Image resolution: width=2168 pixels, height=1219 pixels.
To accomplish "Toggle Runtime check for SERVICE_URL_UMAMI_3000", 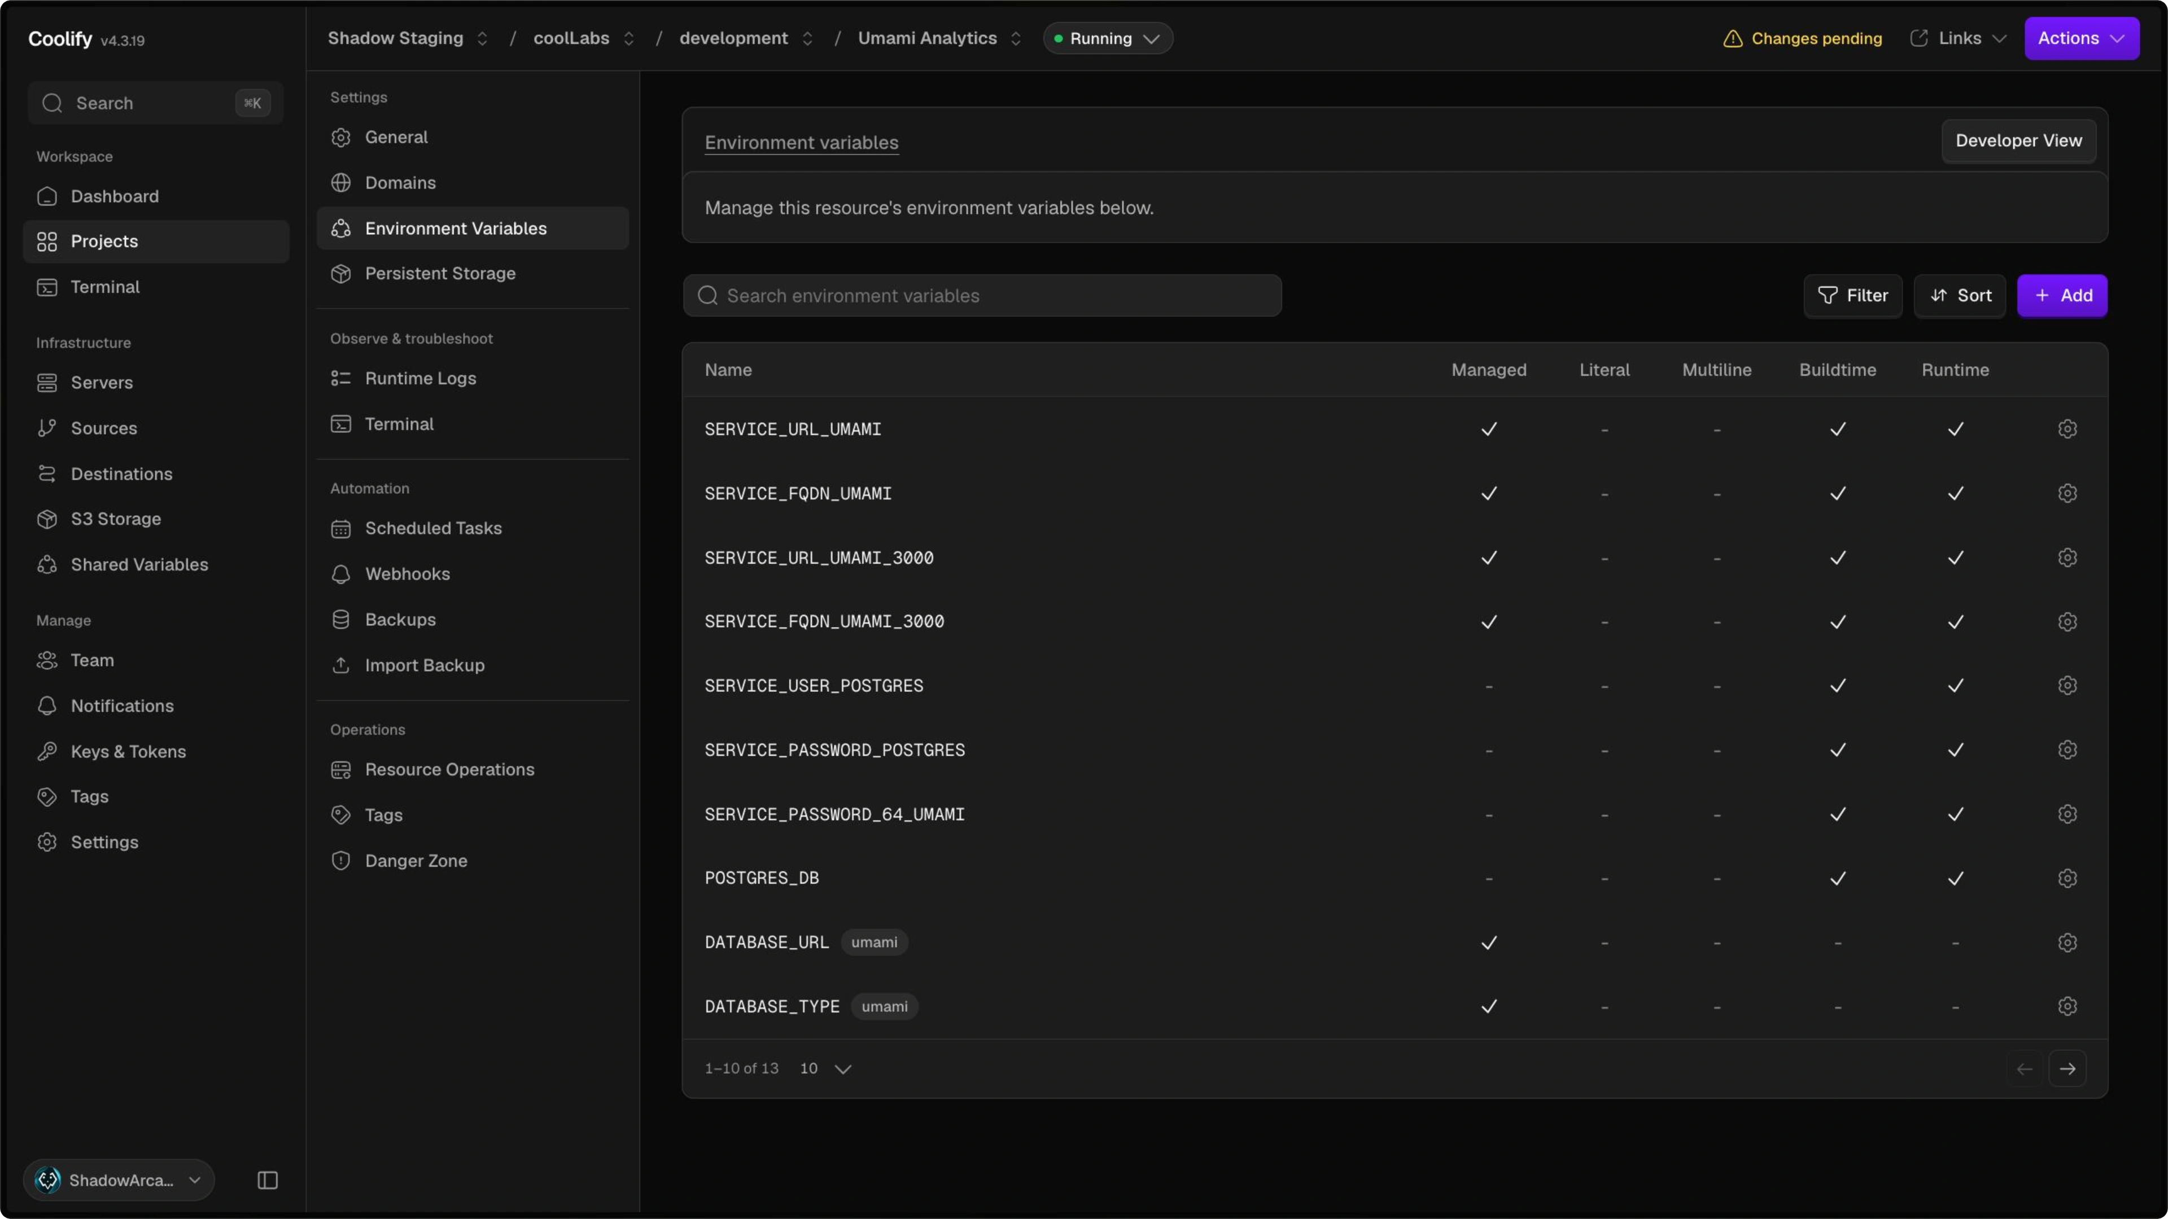I will click(x=1955, y=558).
